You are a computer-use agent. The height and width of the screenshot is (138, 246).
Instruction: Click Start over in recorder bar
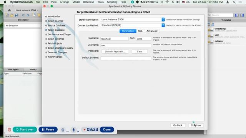(25, 130)
